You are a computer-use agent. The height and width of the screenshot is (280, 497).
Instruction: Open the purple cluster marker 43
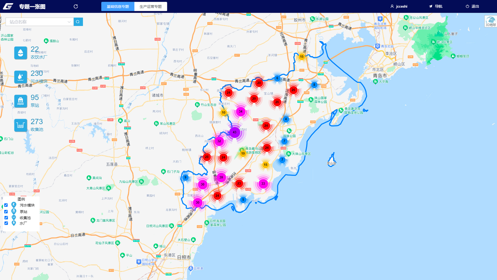tap(235, 132)
